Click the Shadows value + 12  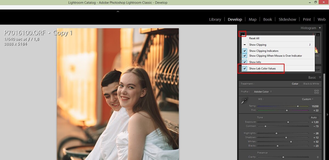point(316,138)
